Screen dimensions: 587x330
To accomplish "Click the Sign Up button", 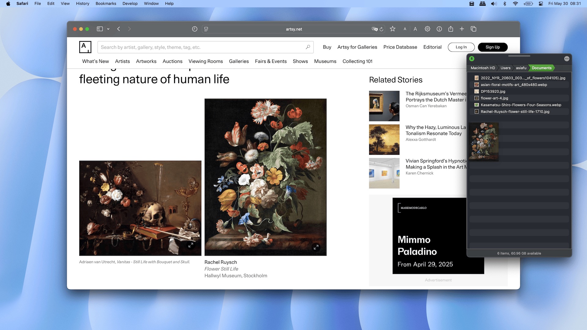I will [493, 47].
